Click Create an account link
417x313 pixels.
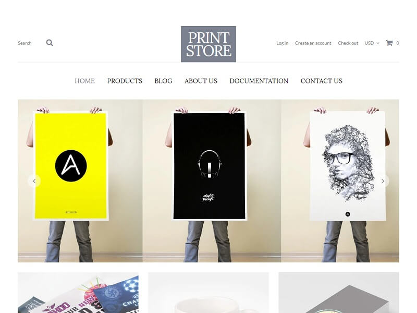(313, 43)
